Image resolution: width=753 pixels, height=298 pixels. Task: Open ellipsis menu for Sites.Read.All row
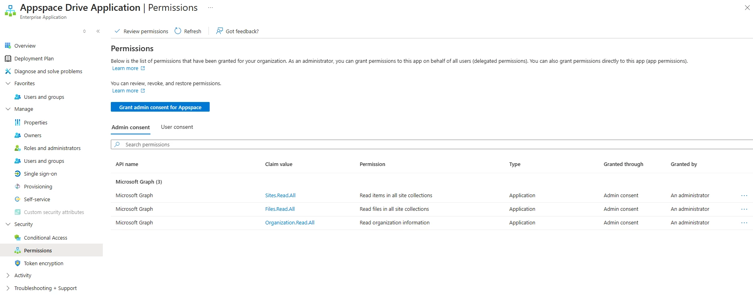tap(744, 196)
